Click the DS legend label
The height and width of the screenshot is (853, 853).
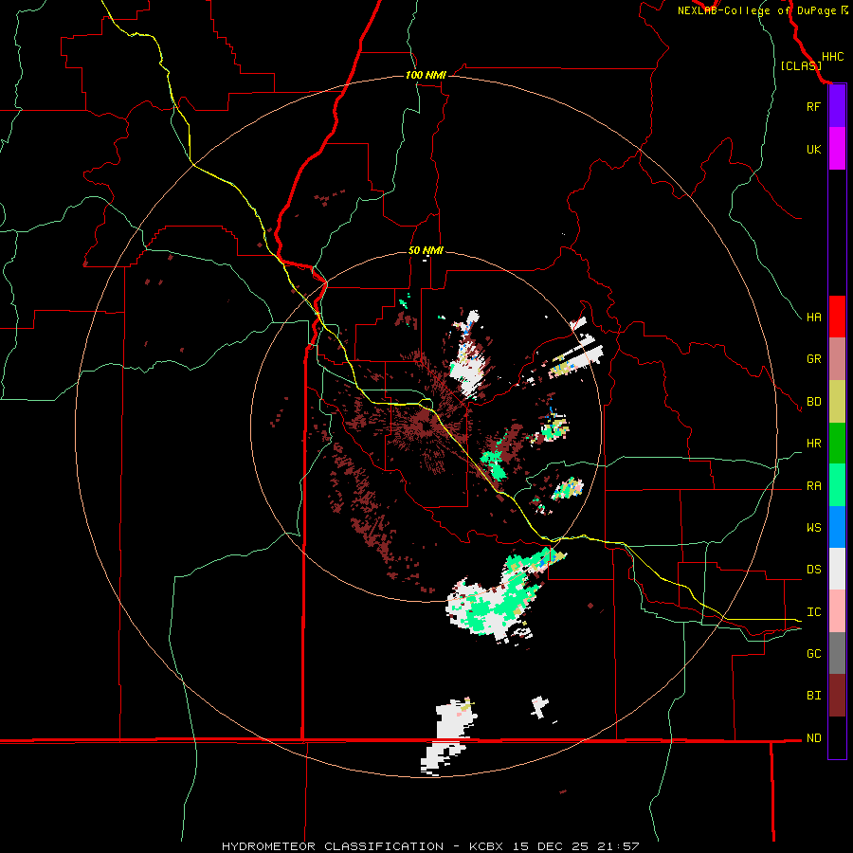[813, 570]
